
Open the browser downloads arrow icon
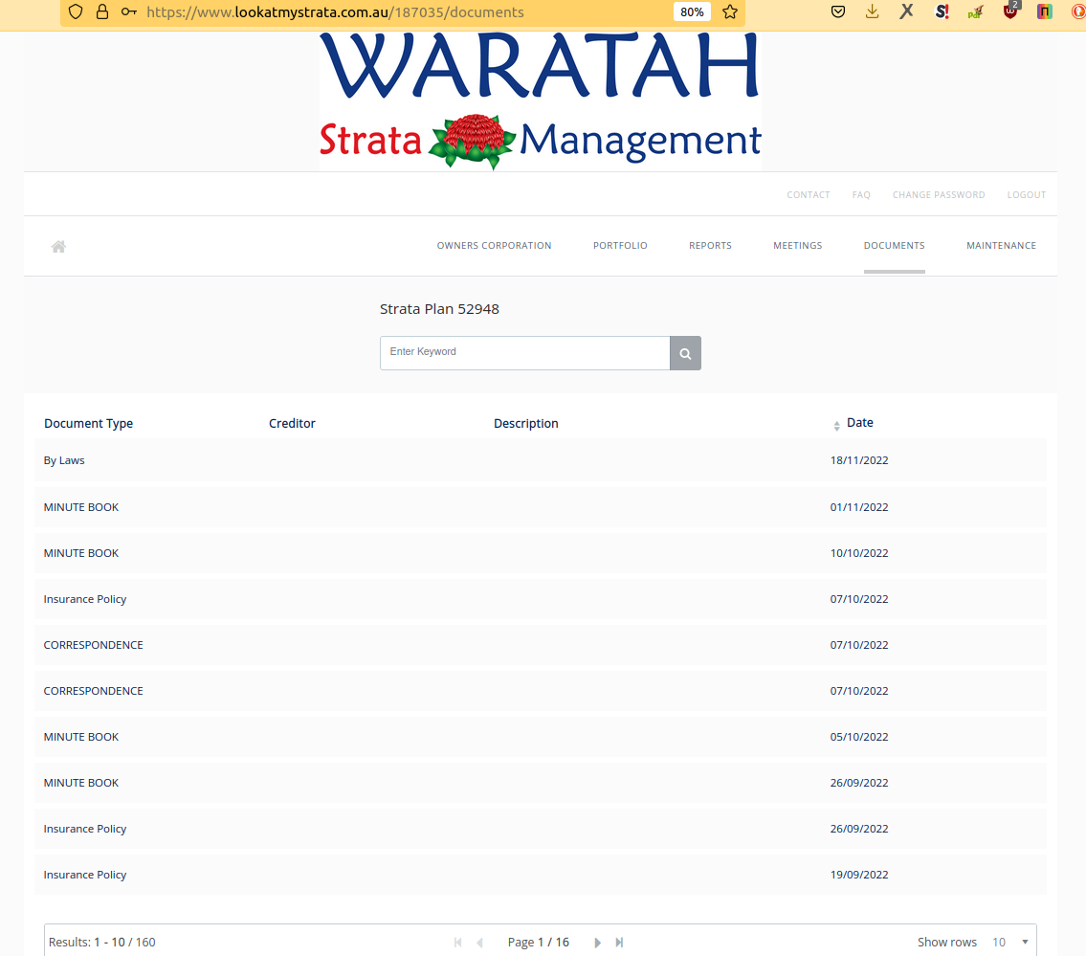(872, 12)
